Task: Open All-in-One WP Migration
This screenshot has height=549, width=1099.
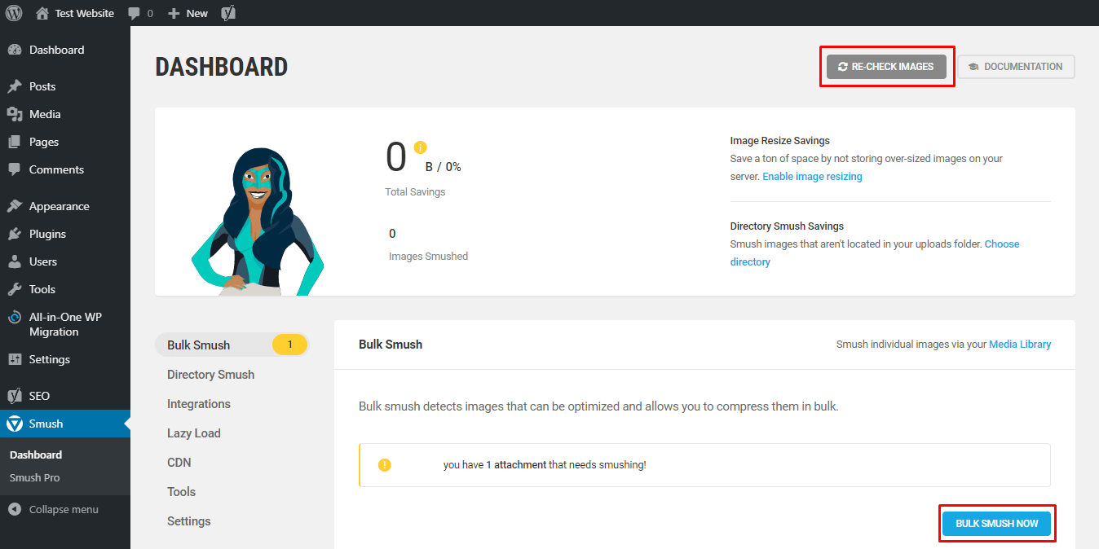Action: pos(65,324)
